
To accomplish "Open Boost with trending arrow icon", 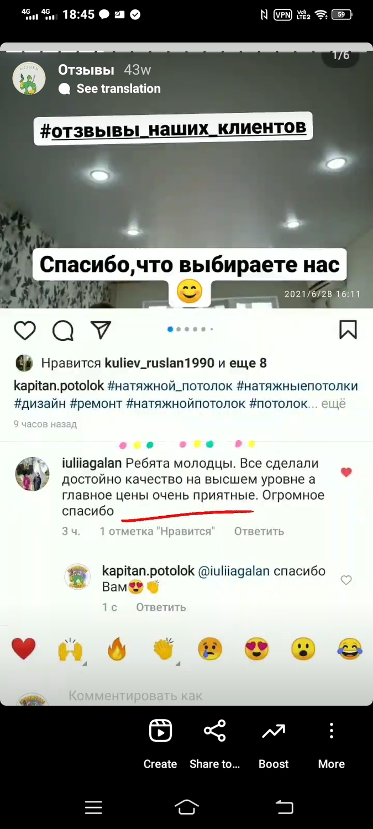I will (x=274, y=732).
